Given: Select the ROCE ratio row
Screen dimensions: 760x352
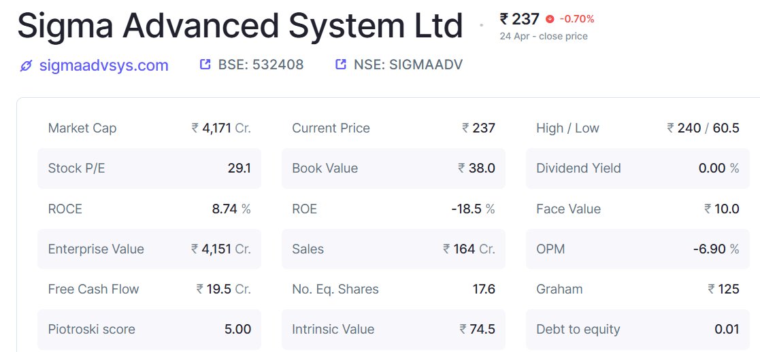Looking at the screenshot, I should (x=149, y=209).
